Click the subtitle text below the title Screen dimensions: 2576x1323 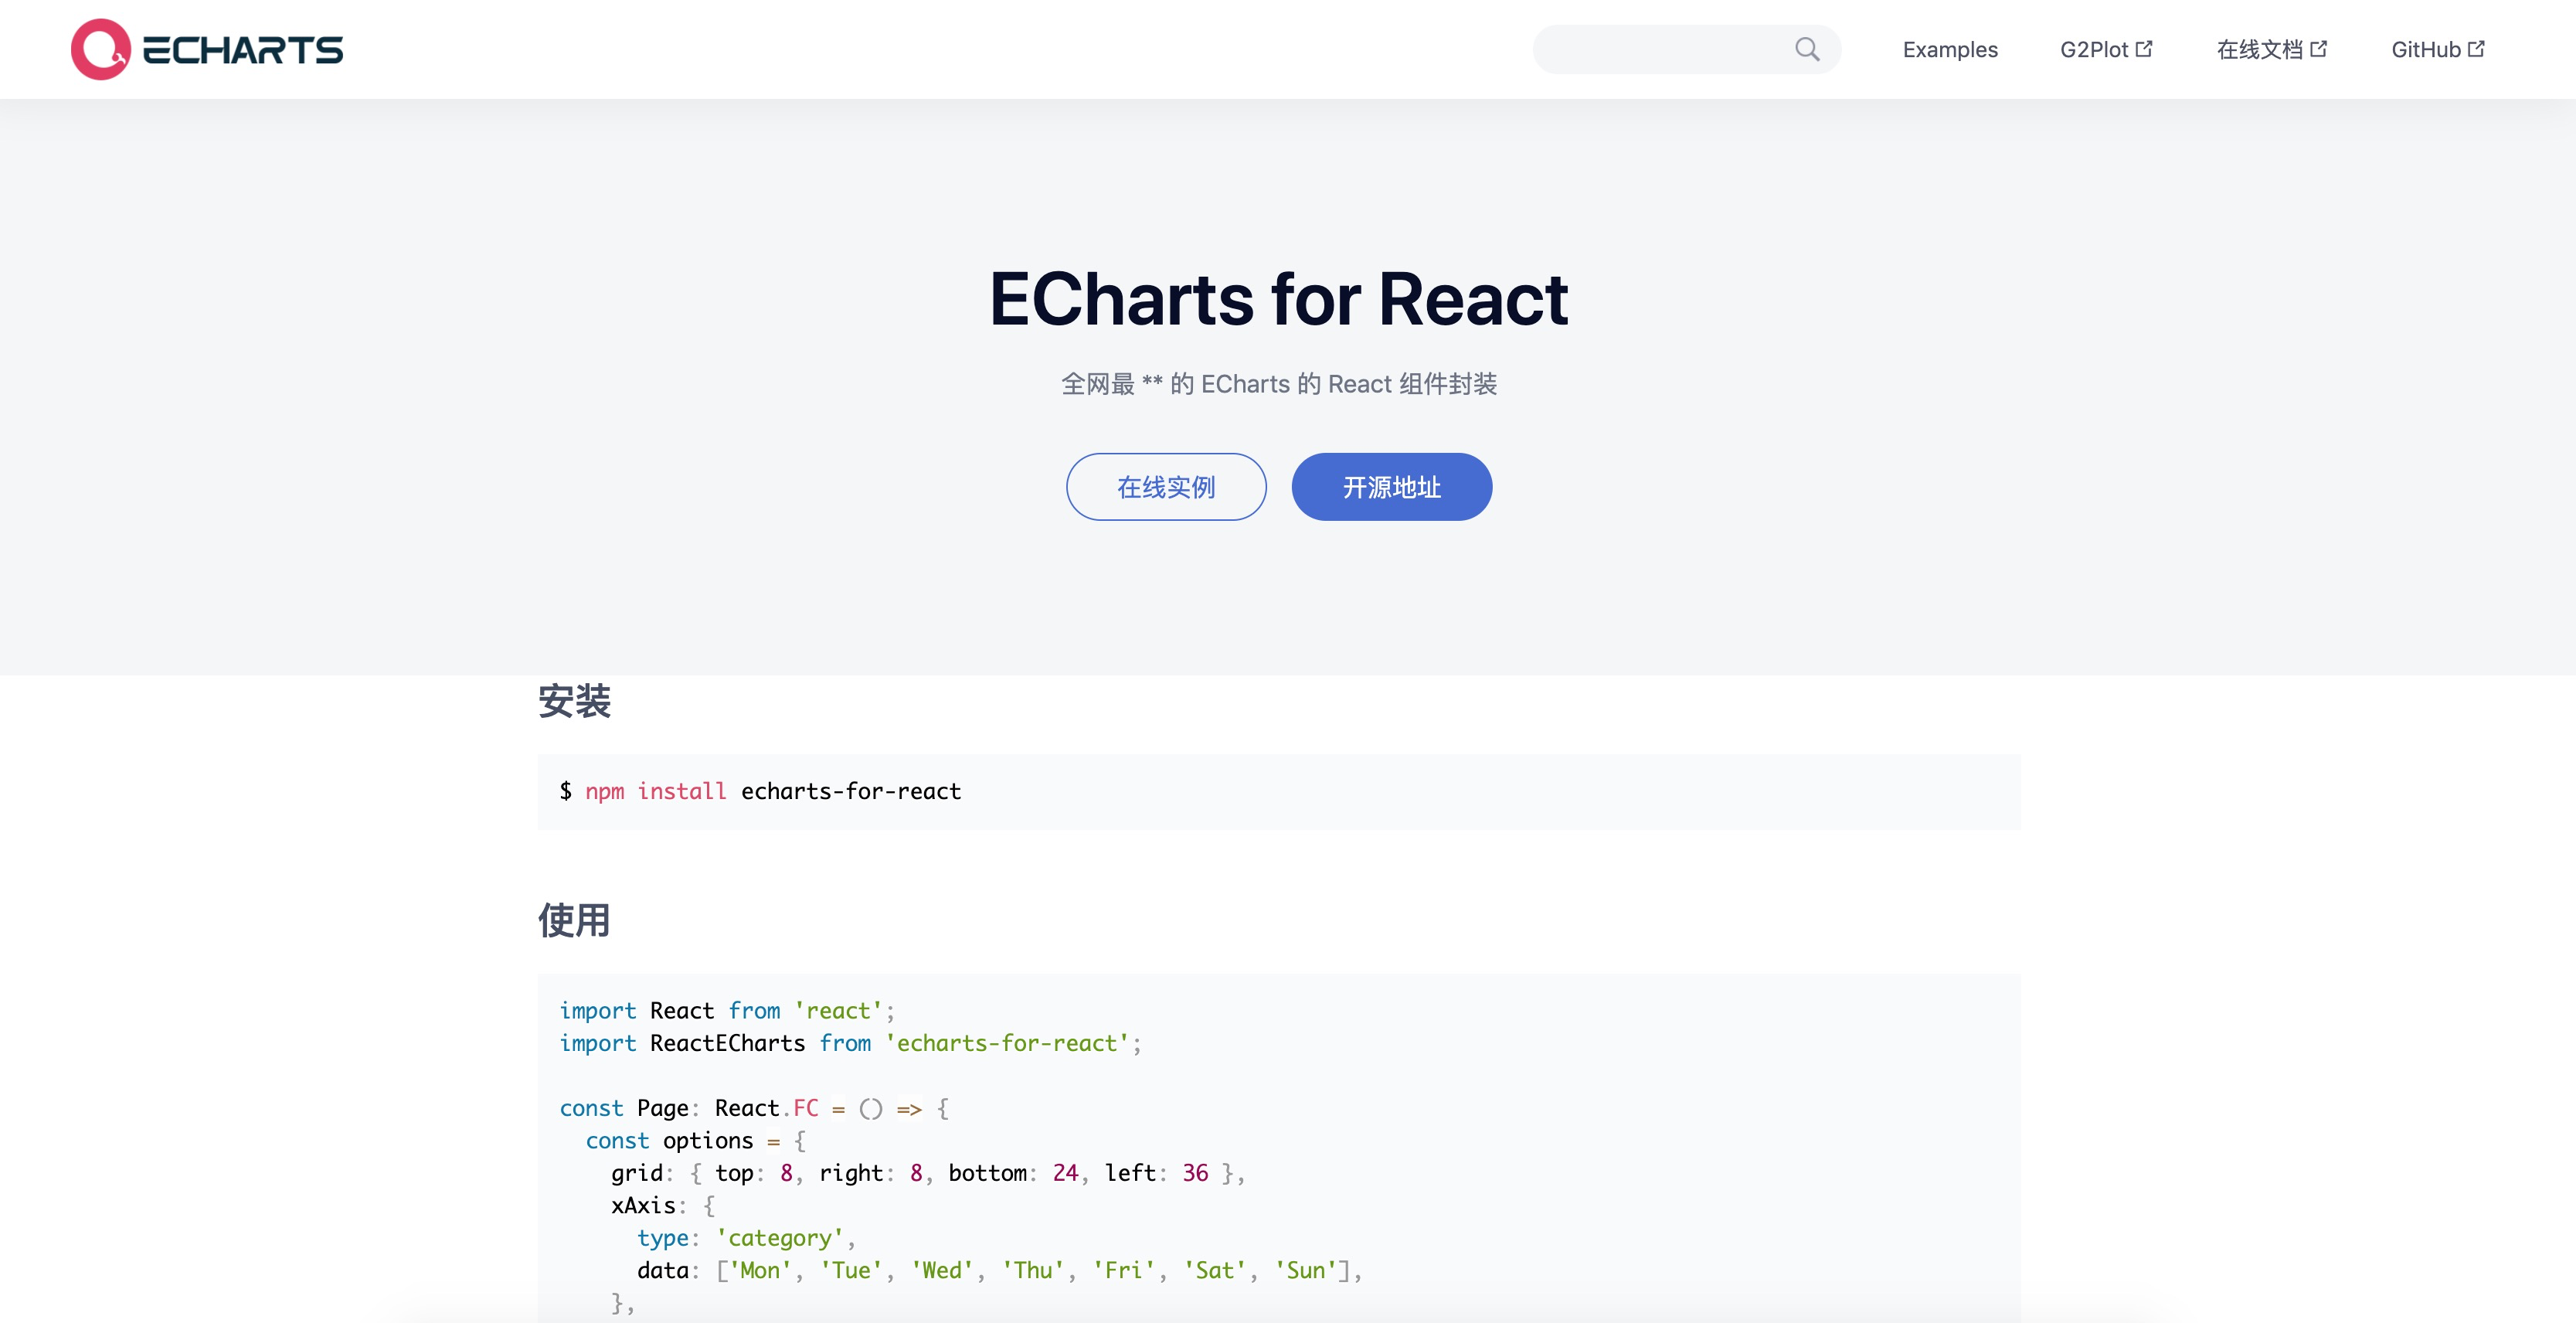pyautogui.click(x=1279, y=384)
